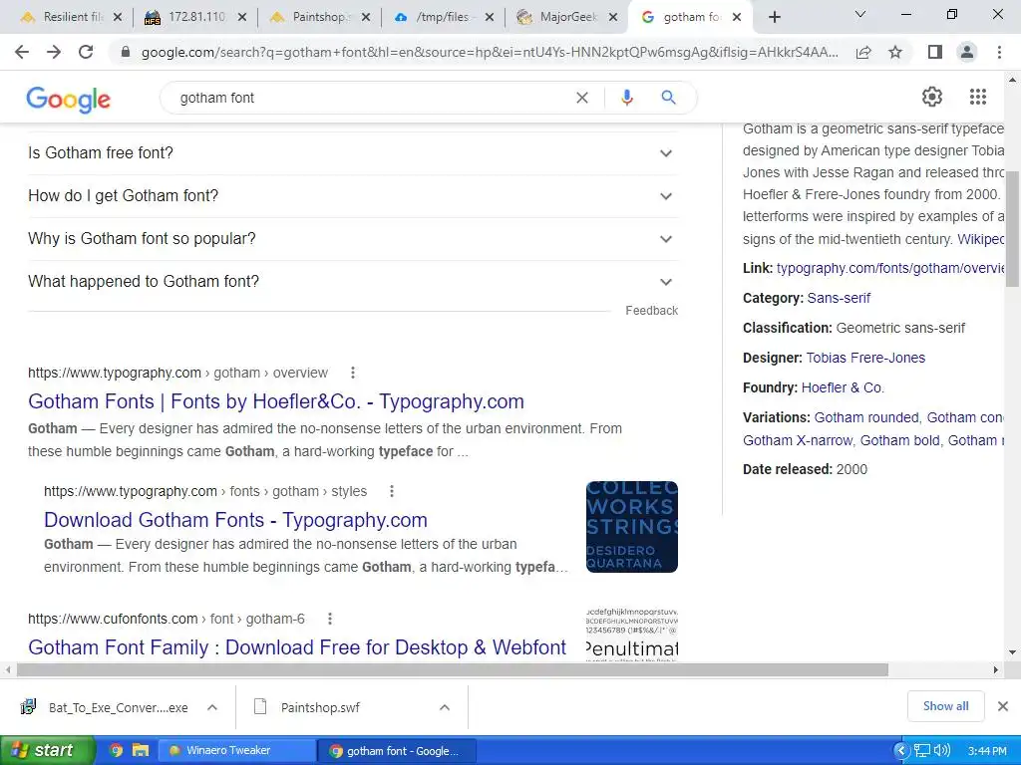Open Chrome three-dot menu

[999, 52]
